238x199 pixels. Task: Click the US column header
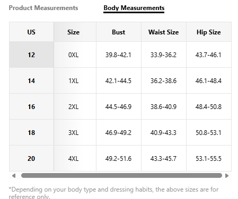[x=31, y=32]
